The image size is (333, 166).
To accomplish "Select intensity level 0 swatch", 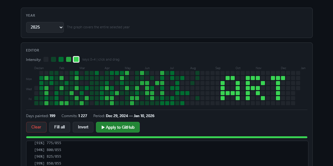I will coord(46,59).
